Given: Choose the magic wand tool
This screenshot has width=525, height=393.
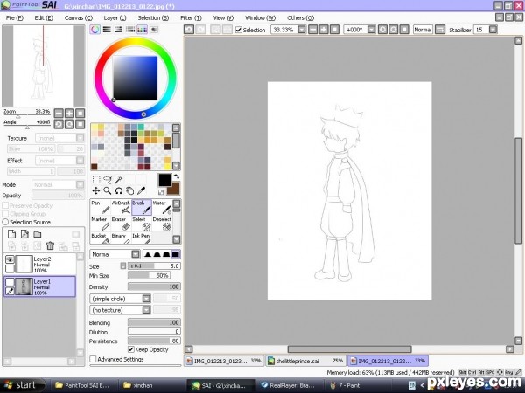Looking at the screenshot, I should [118, 180].
